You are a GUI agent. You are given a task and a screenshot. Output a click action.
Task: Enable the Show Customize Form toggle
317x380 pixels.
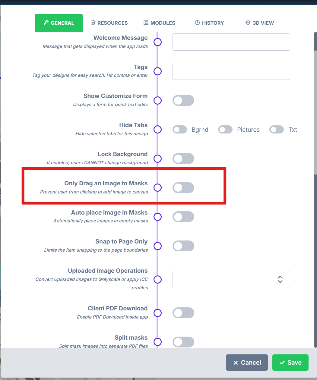coord(183,100)
